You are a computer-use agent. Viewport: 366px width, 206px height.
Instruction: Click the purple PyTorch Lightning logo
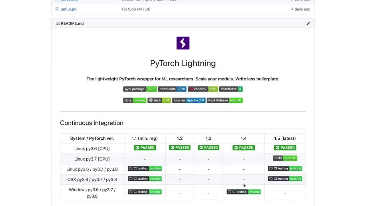[183, 43]
